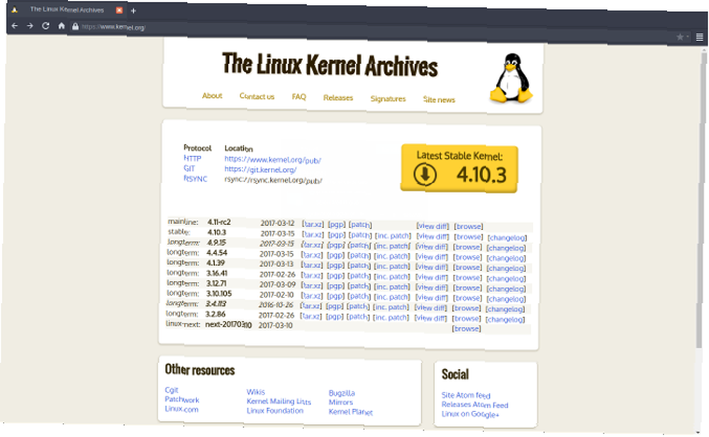Open inc. patch for longterm 3.16.41
Image resolution: width=709 pixels, height=437 pixels.
click(x=392, y=276)
